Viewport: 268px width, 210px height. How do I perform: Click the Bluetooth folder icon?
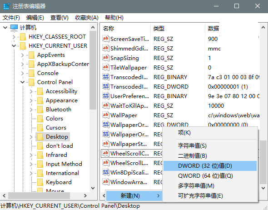pos(40,110)
